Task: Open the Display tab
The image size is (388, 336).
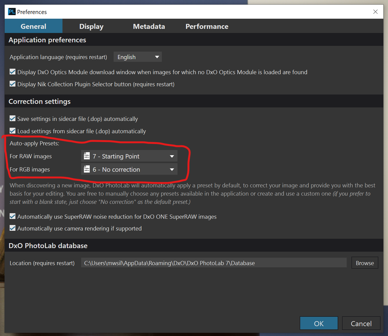Action: pos(91,26)
